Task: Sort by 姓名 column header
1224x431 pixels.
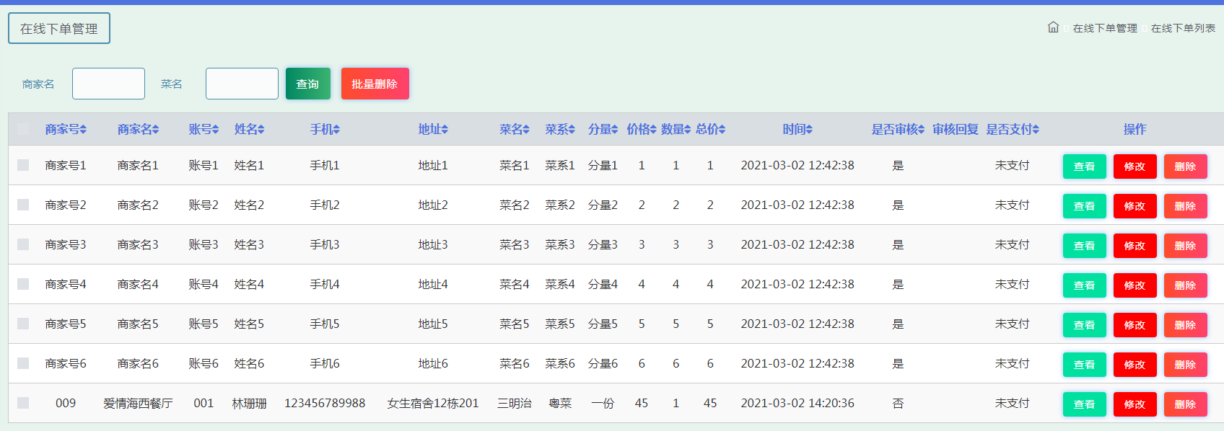Action: tap(249, 129)
